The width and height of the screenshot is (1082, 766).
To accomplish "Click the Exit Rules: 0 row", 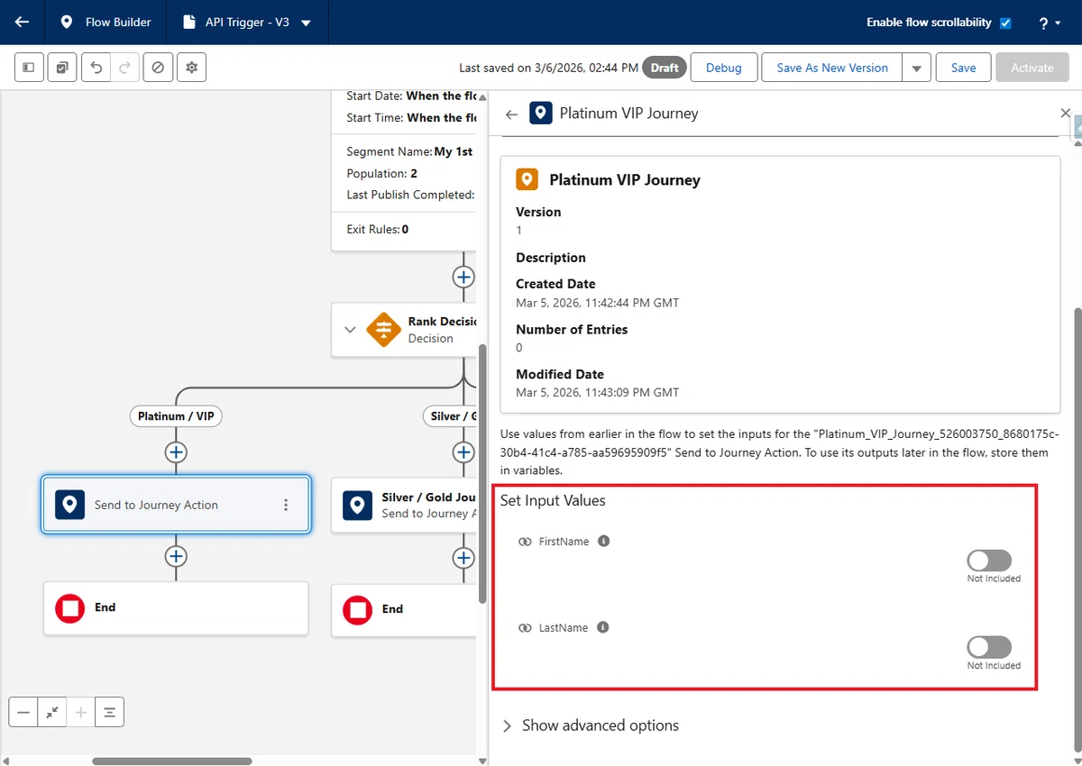I will [x=378, y=229].
